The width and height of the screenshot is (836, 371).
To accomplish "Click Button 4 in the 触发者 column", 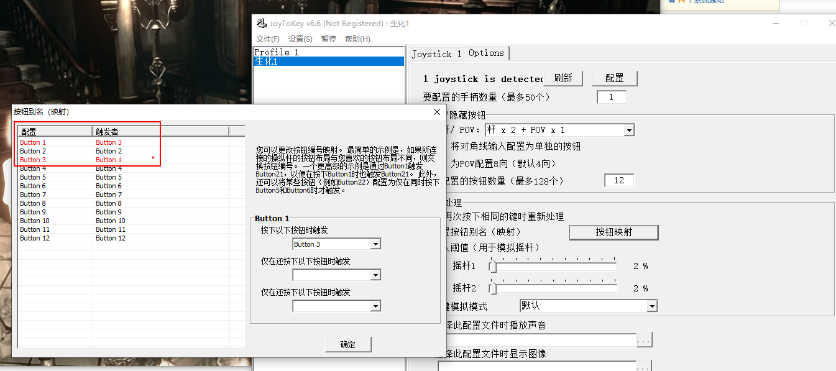I will tap(109, 168).
